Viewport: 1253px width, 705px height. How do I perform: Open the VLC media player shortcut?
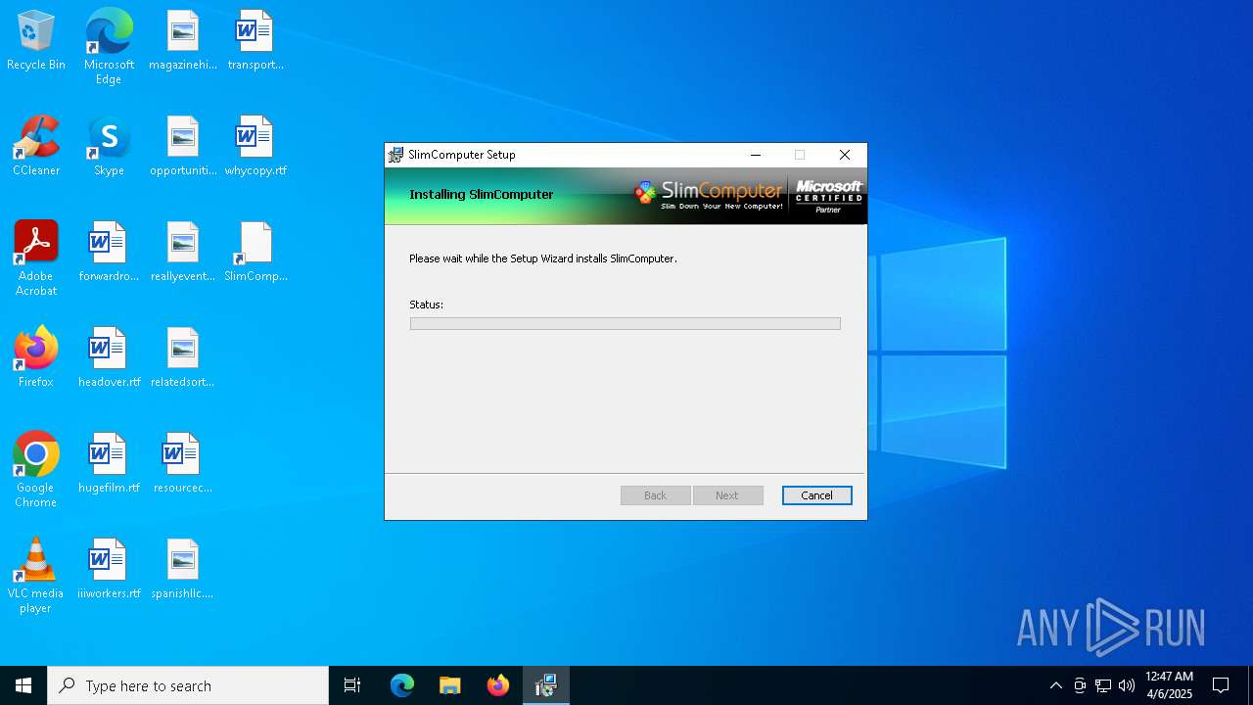(36, 575)
